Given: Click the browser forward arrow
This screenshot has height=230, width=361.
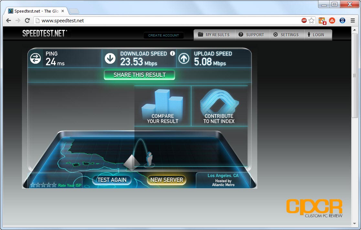Looking at the screenshot, I should point(18,20).
